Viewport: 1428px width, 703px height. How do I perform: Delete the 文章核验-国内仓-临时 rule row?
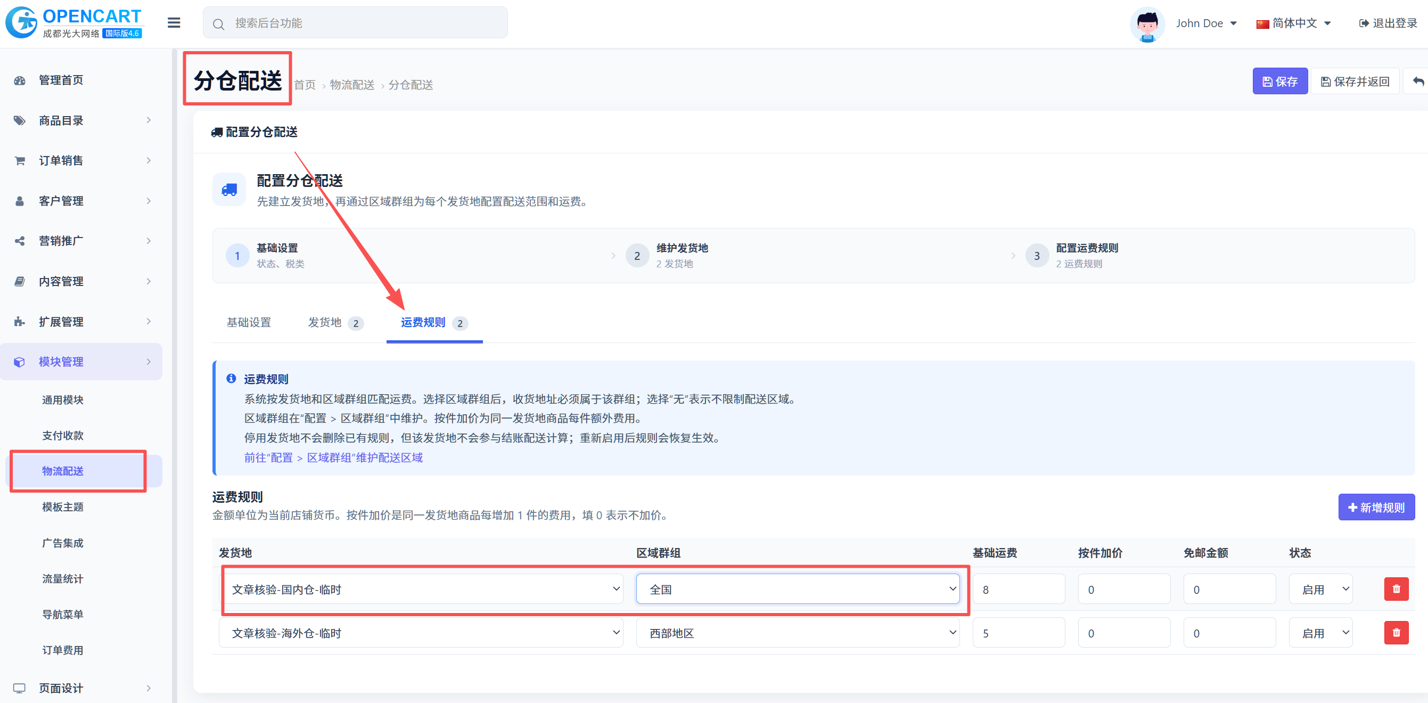1396,589
